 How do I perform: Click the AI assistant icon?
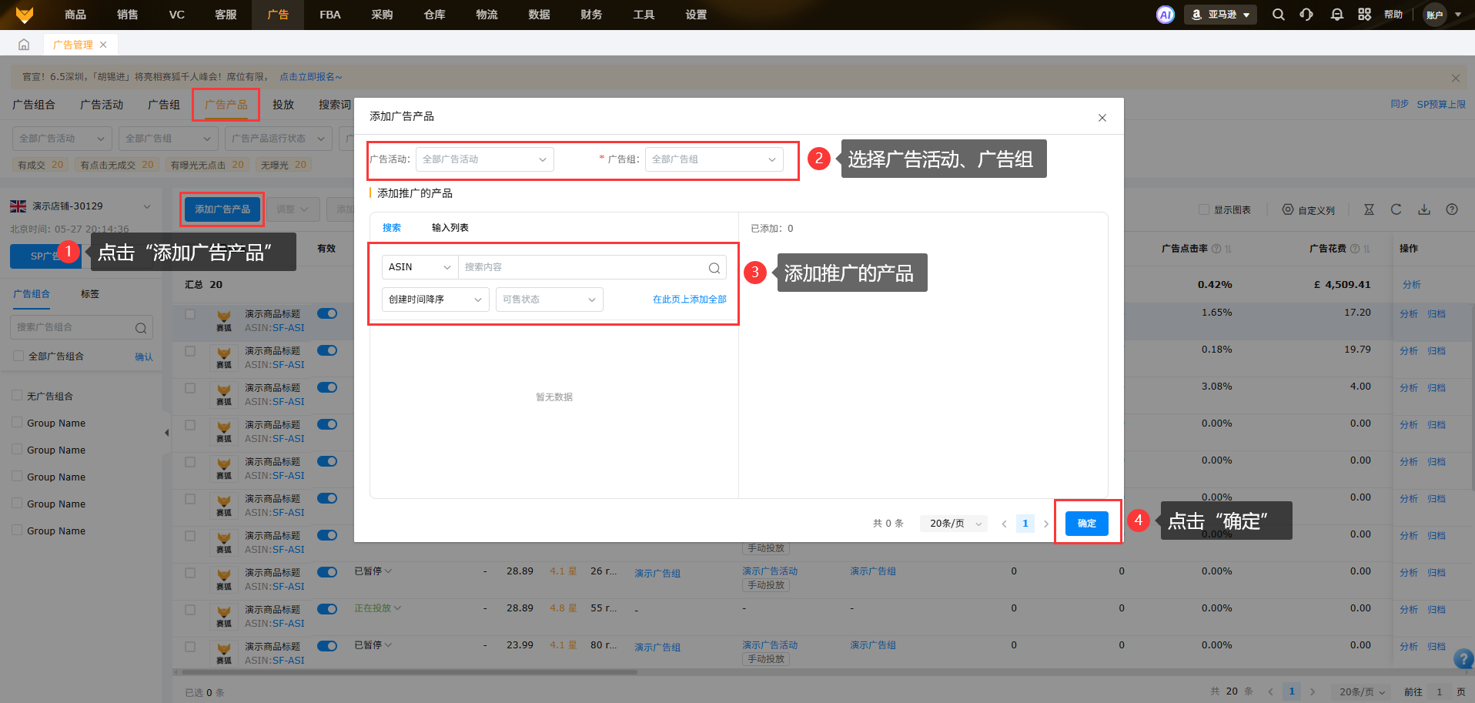point(1166,15)
